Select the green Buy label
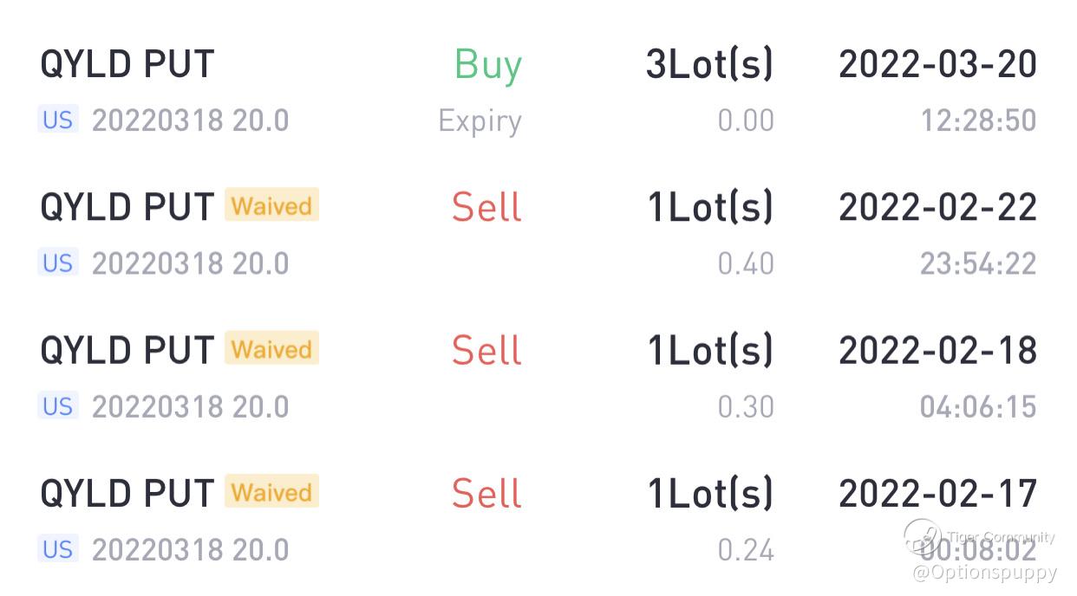 (487, 65)
